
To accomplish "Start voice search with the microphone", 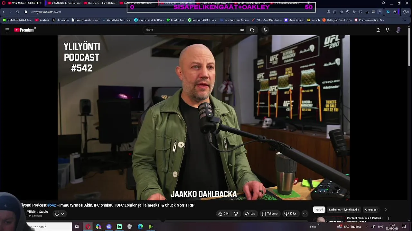I will click(x=265, y=30).
